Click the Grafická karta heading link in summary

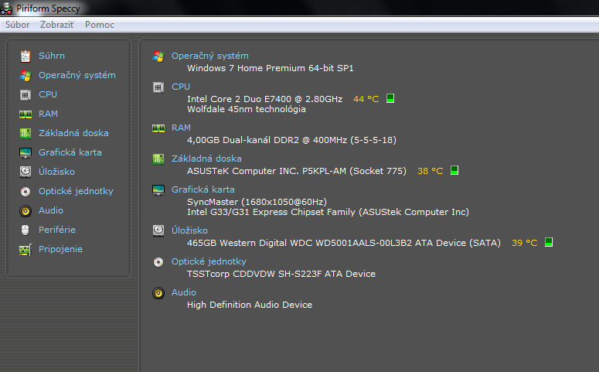tap(203, 189)
